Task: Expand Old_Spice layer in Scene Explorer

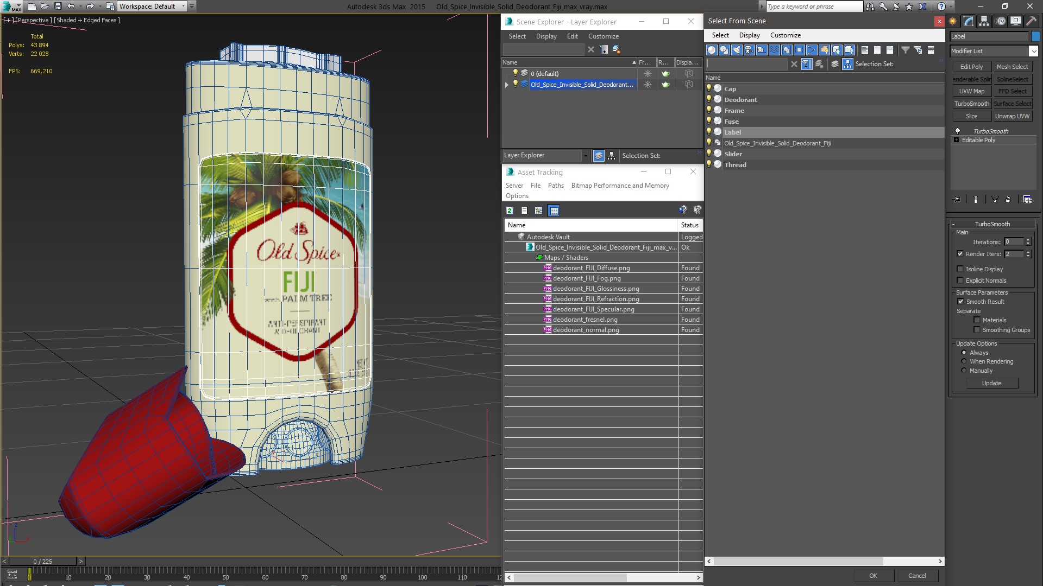Action: tap(507, 85)
